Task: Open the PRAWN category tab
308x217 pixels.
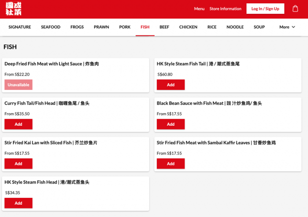Action: (101, 27)
